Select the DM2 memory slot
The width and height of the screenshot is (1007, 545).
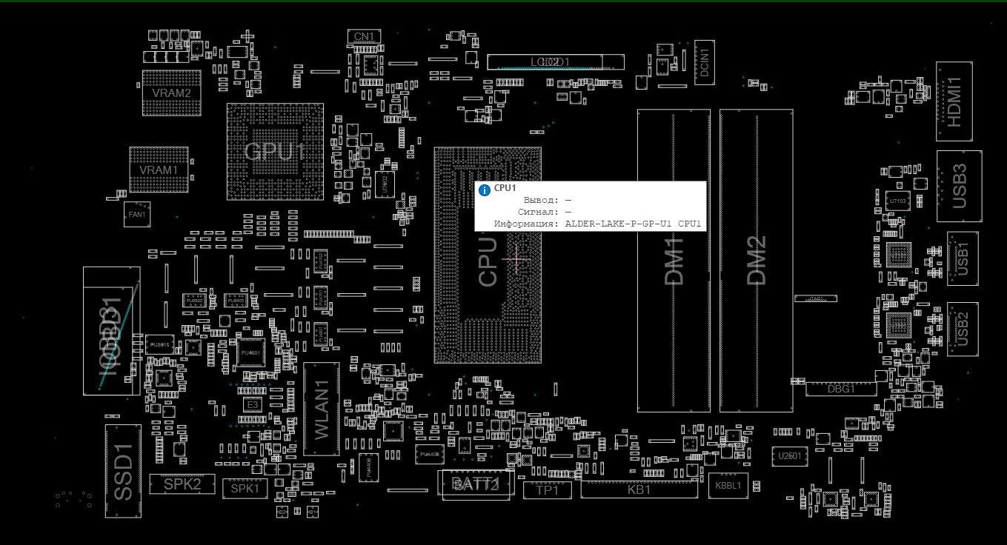pos(756,261)
